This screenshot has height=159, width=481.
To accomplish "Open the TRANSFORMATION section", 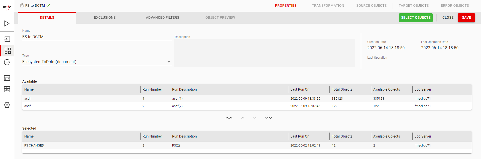I will [x=328, y=5].
